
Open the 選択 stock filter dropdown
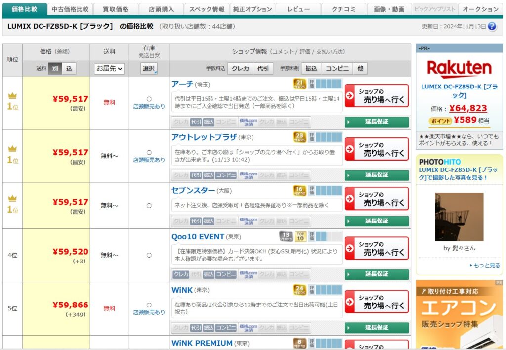[149, 69]
